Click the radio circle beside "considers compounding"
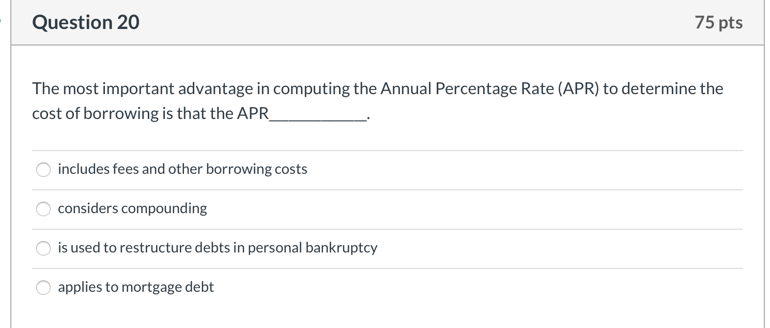The height and width of the screenshot is (328, 770). [43, 209]
